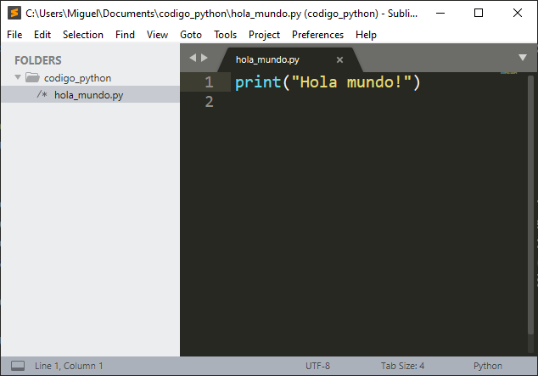Click the previous tab left arrow

[x=193, y=58]
